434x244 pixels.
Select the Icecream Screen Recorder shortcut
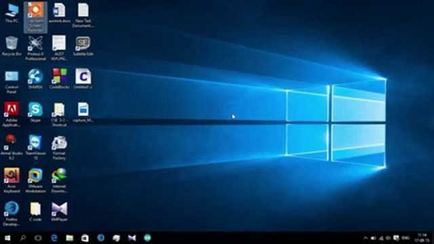coord(35,17)
